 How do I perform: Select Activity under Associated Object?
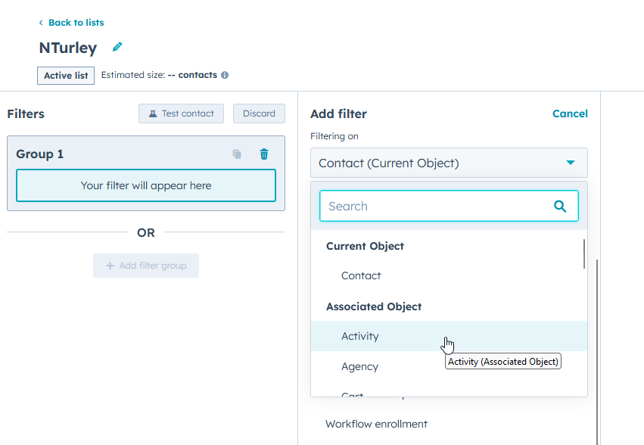pyautogui.click(x=360, y=336)
